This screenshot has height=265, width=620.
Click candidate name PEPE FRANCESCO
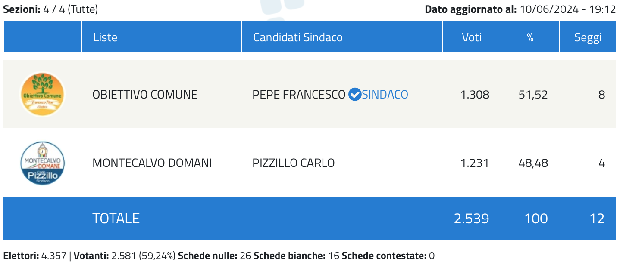click(299, 95)
